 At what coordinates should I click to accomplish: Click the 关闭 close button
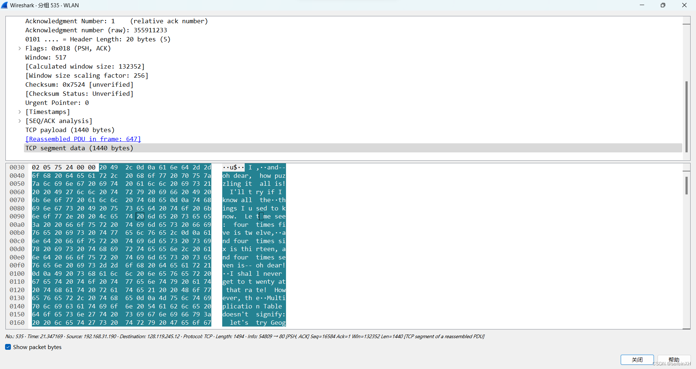tap(637, 360)
